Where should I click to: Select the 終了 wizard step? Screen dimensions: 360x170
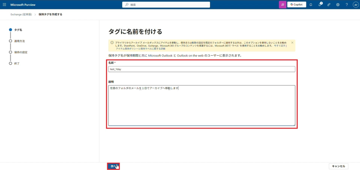click(x=16, y=63)
